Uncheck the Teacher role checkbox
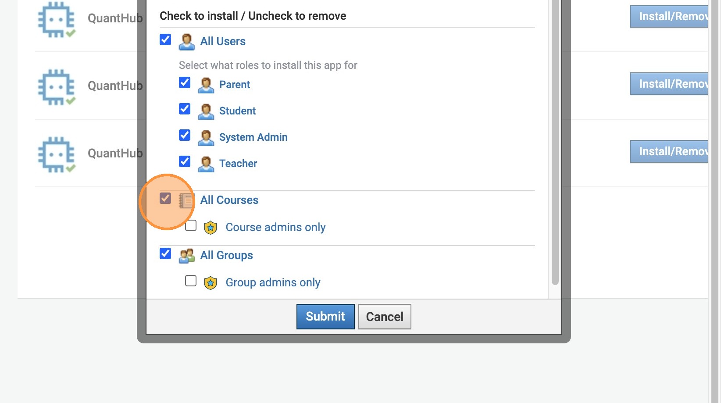Screen dimensions: 721x403 [x=185, y=161]
